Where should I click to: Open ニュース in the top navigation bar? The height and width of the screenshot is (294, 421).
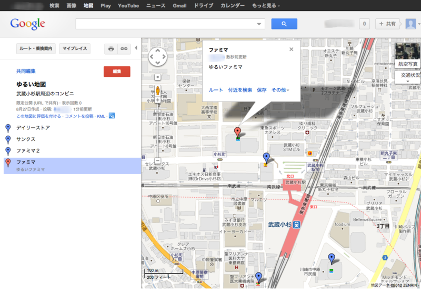click(156, 5)
